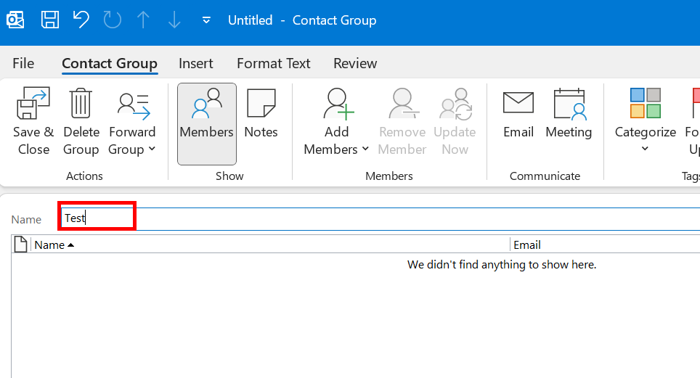
Task: Open the Format Text tab
Action: [273, 63]
